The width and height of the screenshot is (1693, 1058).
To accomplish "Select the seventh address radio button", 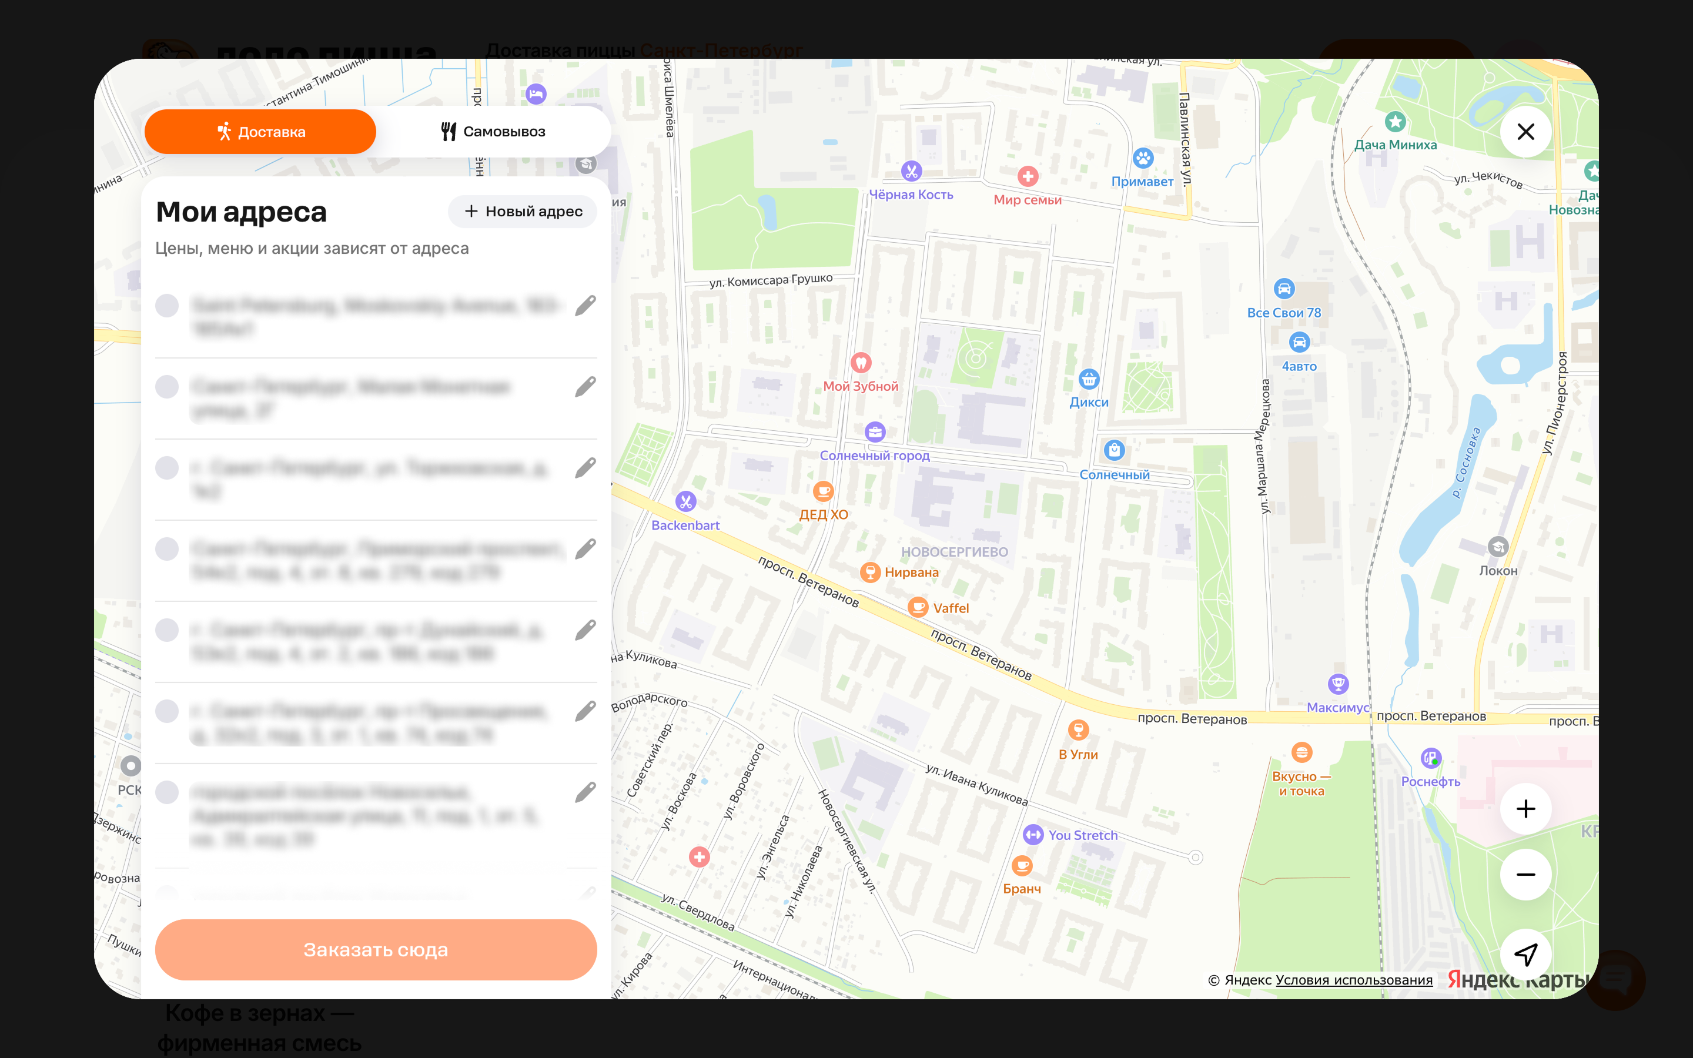I will 166,793.
